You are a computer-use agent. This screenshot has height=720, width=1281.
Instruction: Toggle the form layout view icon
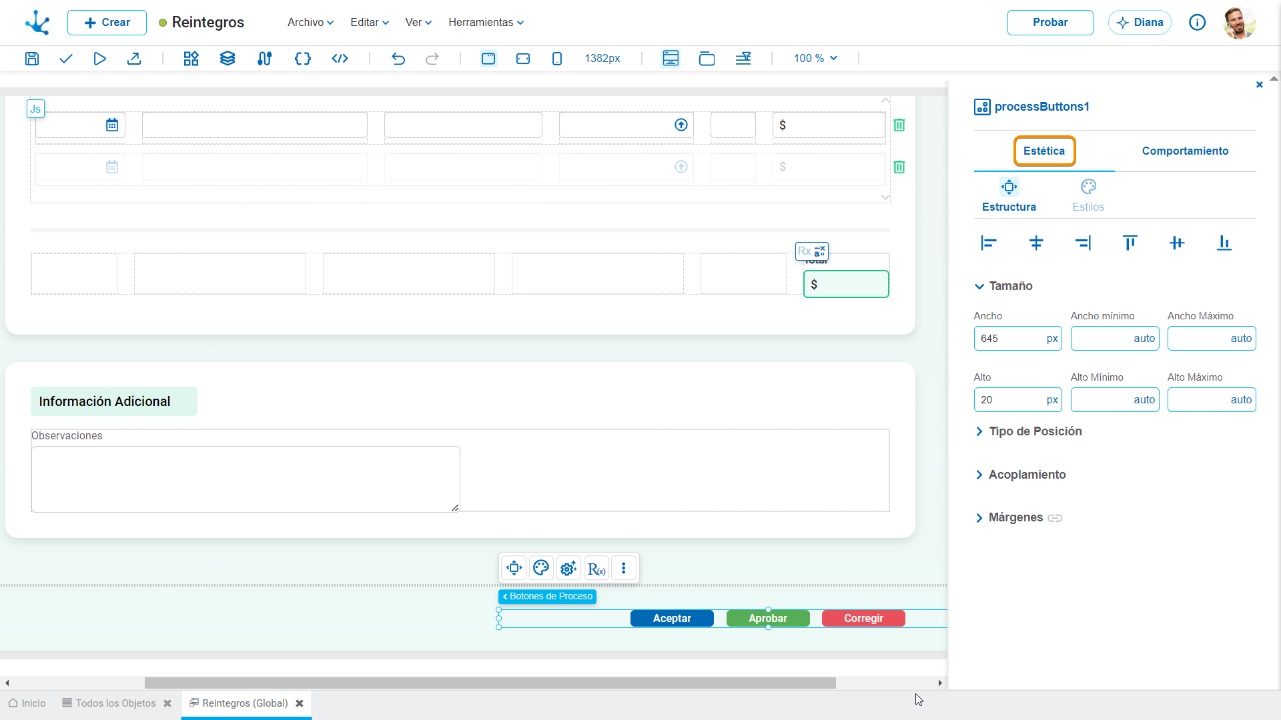point(671,59)
